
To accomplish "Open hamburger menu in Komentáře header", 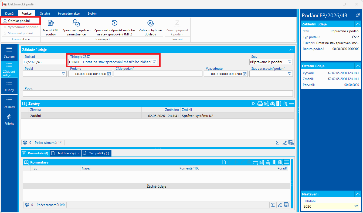I will tap(287, 162).
